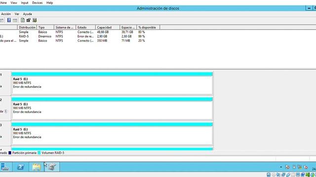Click the 71 MB free space cell

[x=125, y=40]
